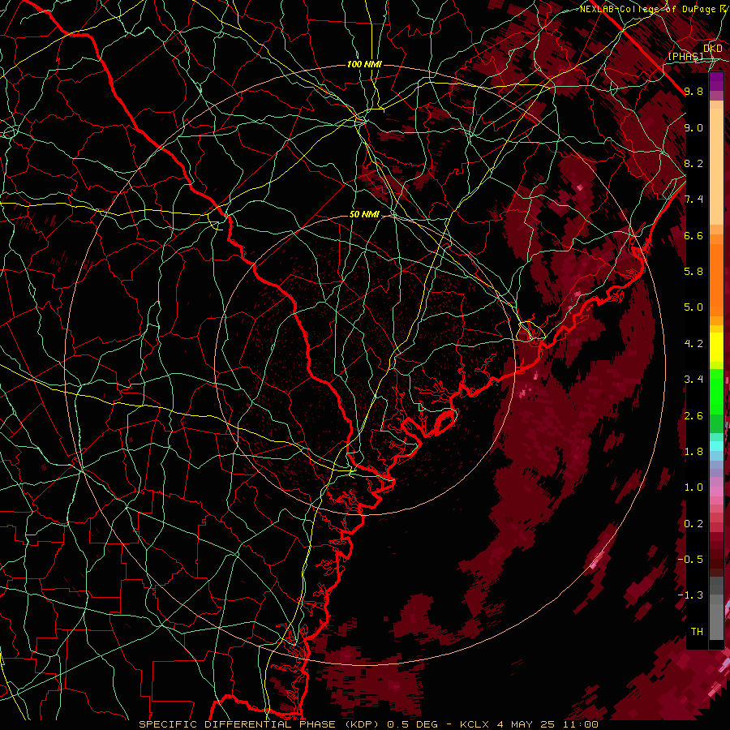Click the purple band atop the color scale

point(716,81)
